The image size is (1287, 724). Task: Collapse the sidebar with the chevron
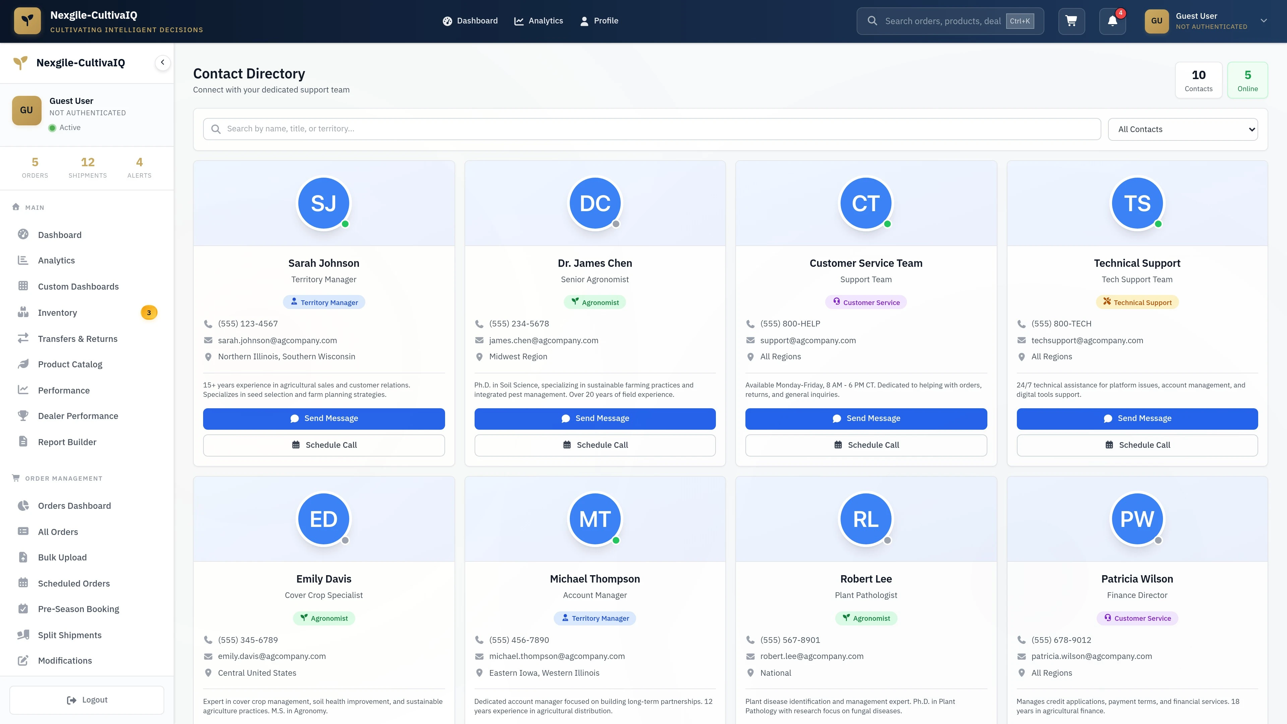[162, 62]
